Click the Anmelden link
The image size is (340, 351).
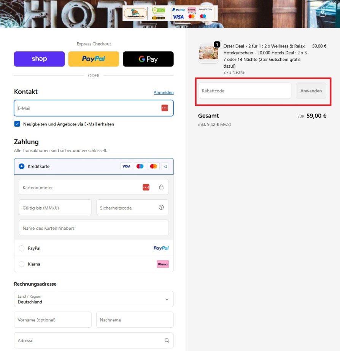[164, 92]
